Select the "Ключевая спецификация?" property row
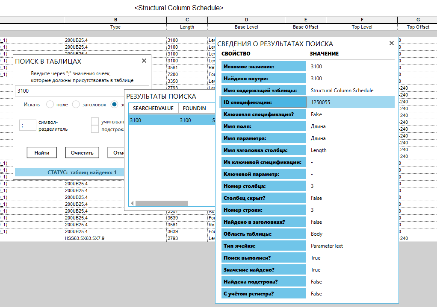437x307 pixels. (x=308, y=114)
